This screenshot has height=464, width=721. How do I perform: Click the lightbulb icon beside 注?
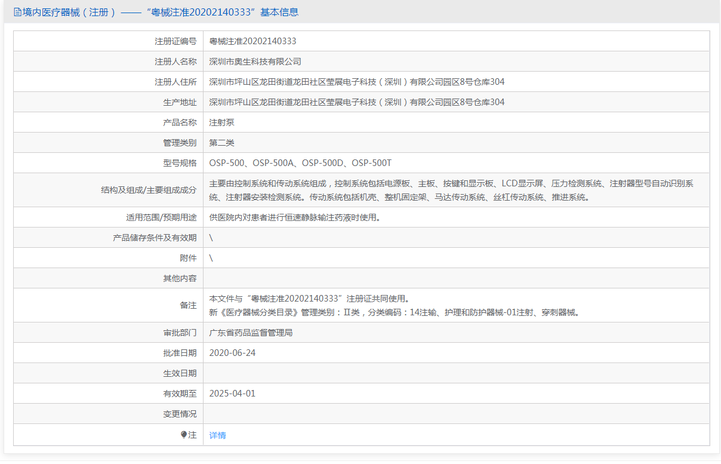coord(184,435)
